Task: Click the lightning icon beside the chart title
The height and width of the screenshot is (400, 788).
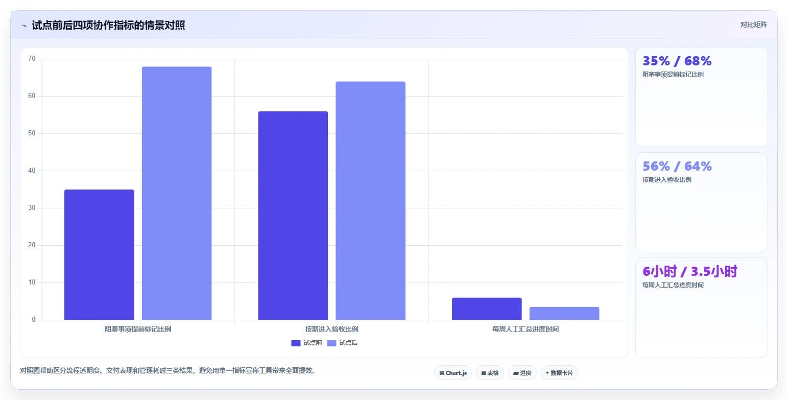Action: click(x=24, y=26)
